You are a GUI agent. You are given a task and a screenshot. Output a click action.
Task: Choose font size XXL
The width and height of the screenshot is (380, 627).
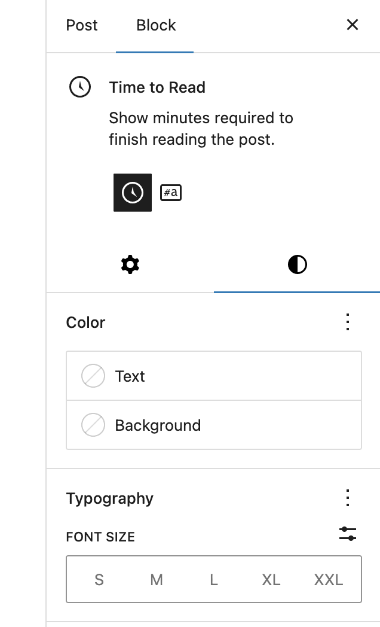pyautogui.click(x=329, y=579)
